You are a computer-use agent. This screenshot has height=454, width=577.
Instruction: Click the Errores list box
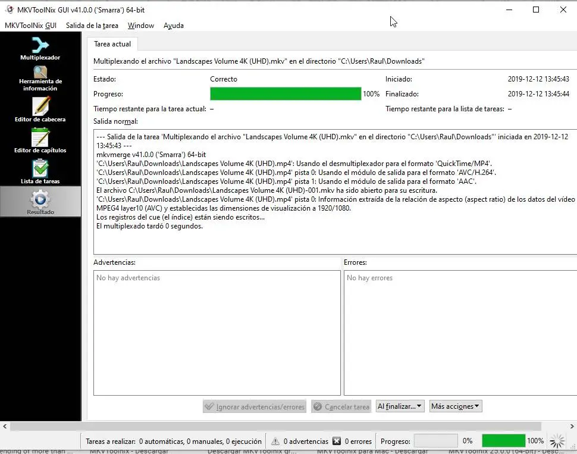[460, 333]
